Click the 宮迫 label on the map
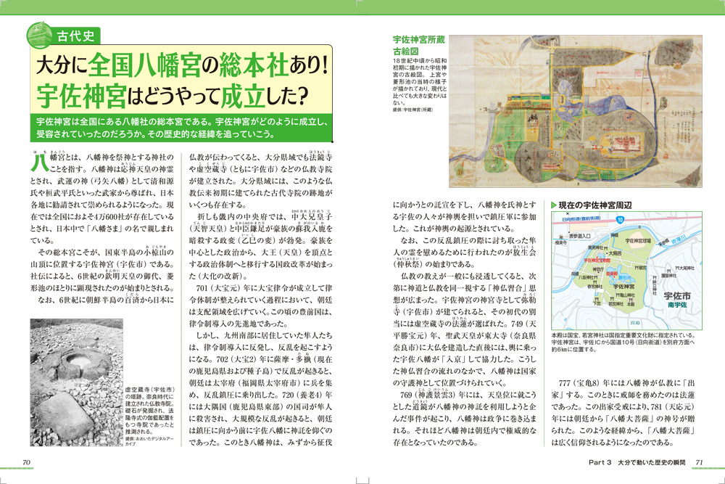Screen dimensions: 725x484 pos(635,322)
